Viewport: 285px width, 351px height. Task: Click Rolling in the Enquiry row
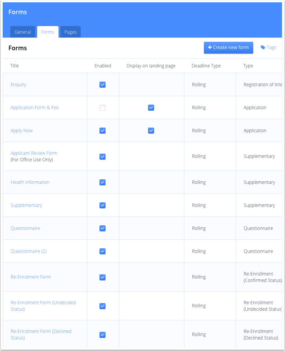(199, 85)
